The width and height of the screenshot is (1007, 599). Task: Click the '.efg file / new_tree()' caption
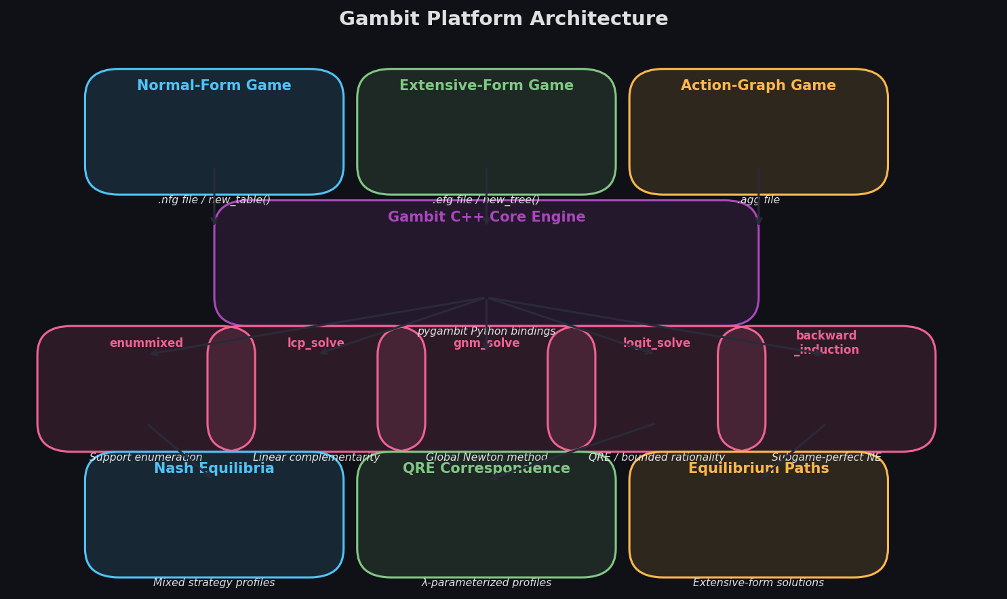point(486,200)
